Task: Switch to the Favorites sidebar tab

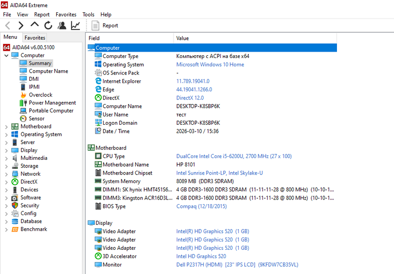Action: point(35,38)
